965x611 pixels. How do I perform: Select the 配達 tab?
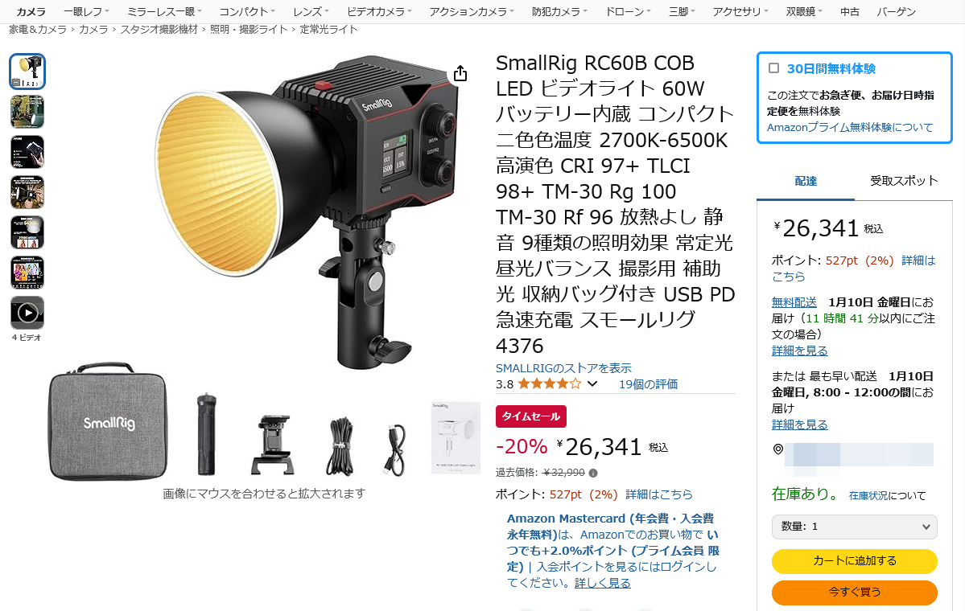tap(805, 182)
